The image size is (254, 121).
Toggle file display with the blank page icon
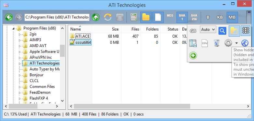pos(158,17)
